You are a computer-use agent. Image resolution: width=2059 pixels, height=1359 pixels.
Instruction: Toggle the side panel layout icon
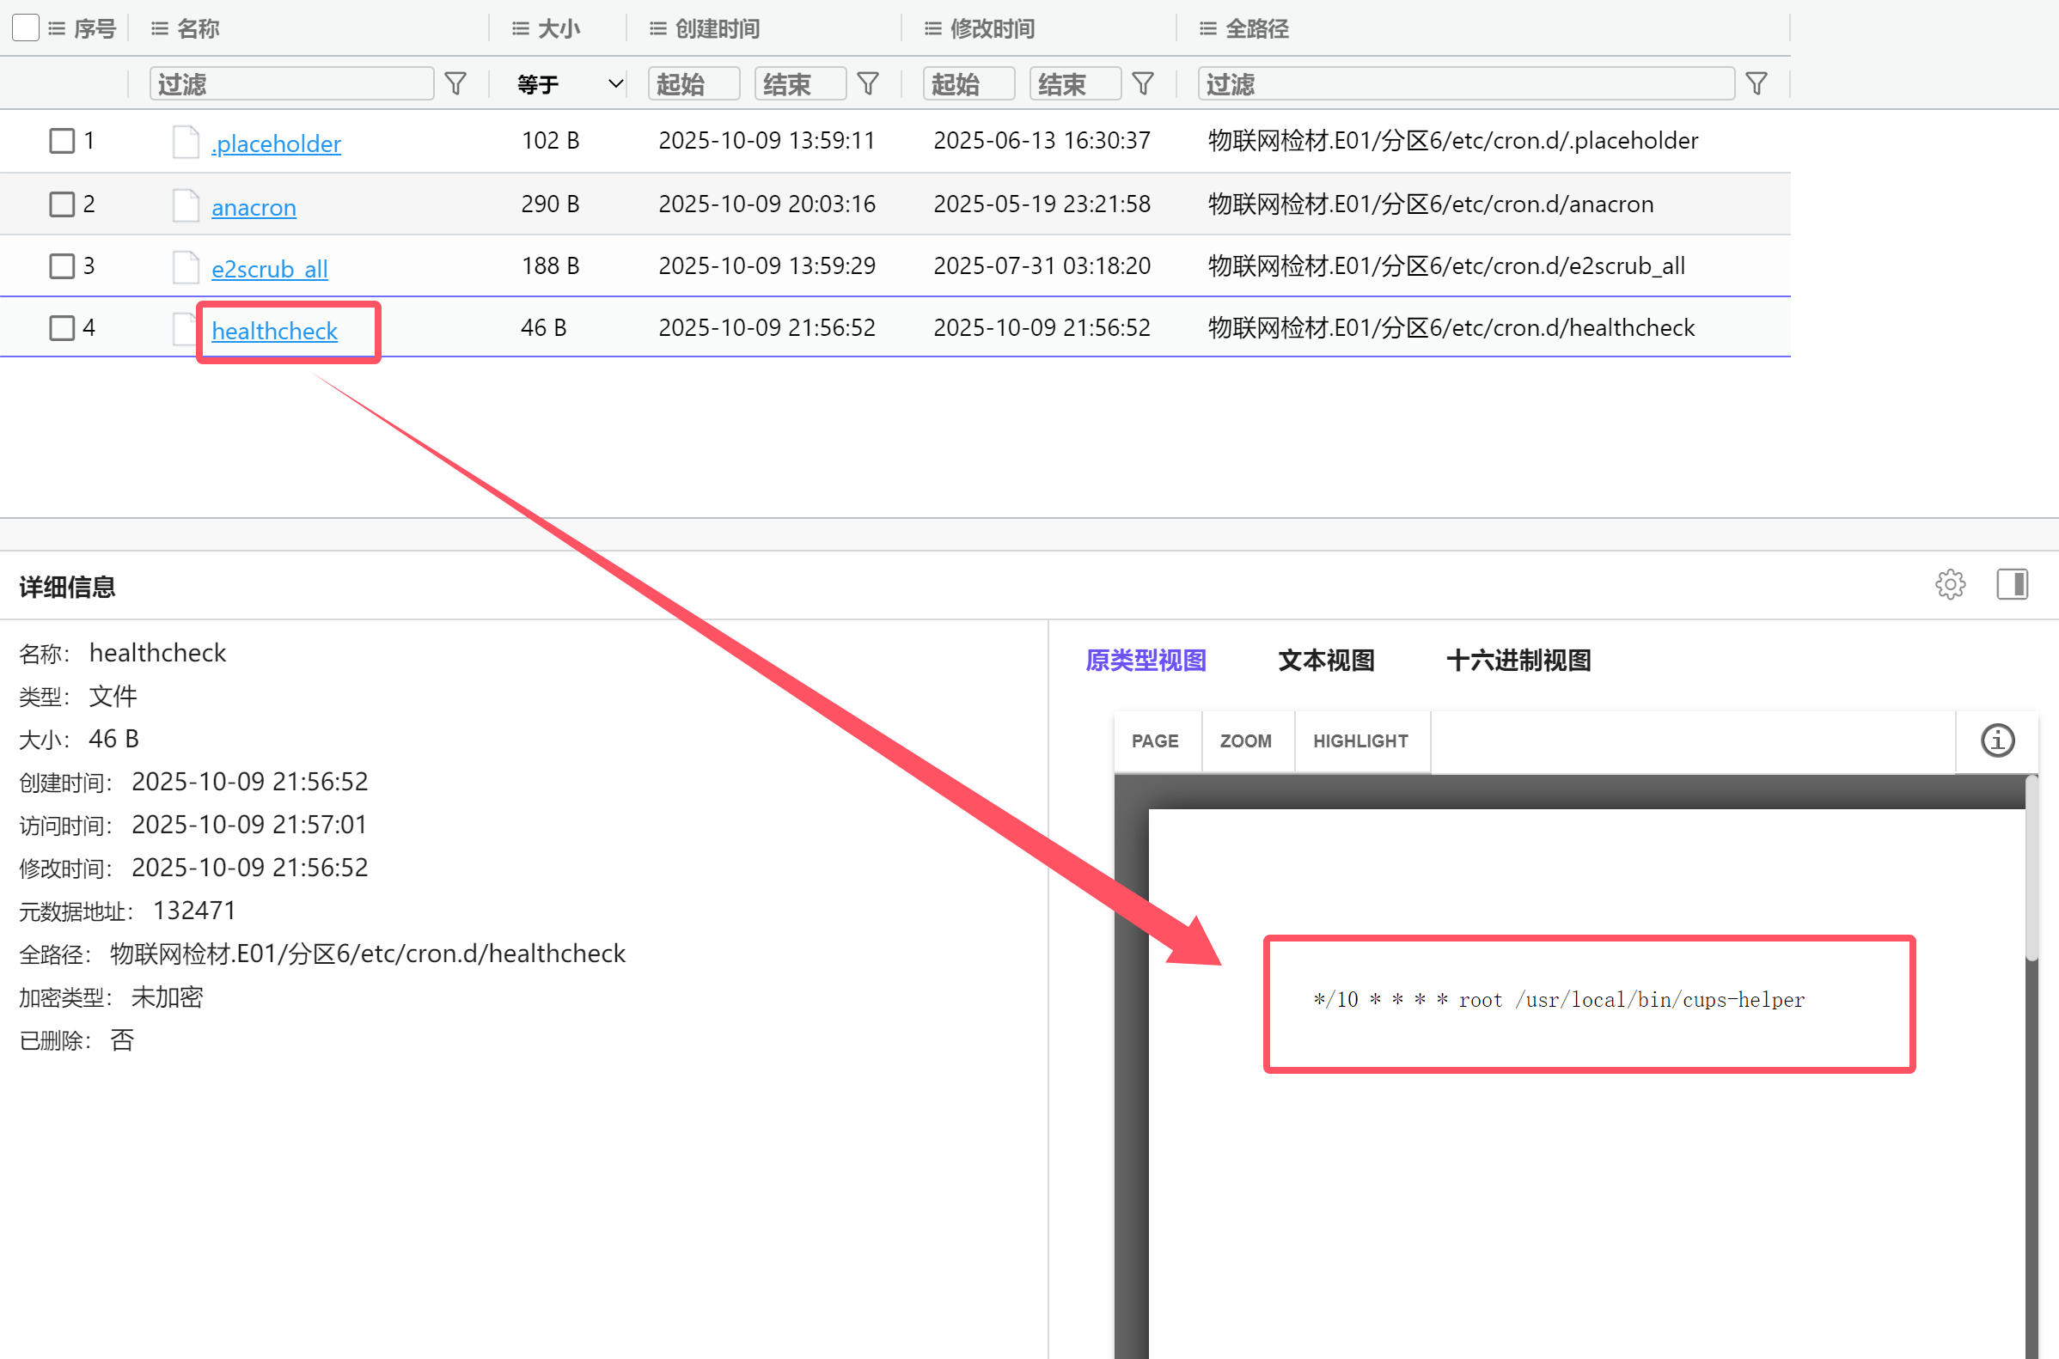pos(2012,584)
